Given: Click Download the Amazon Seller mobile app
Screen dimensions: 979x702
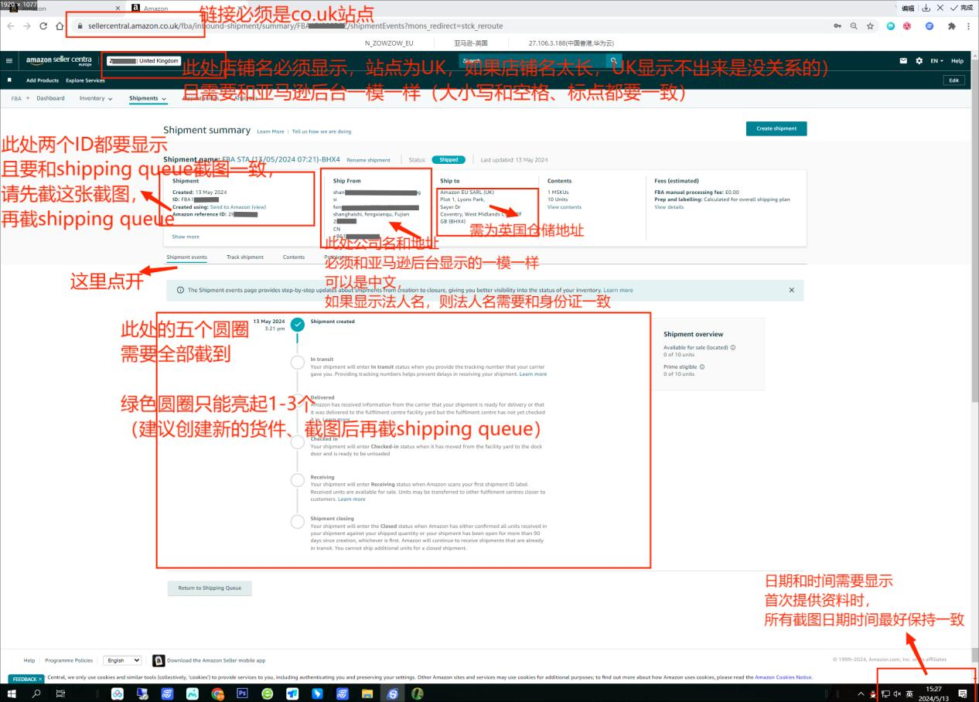Looking at the screenshot, I should point(216,660).
